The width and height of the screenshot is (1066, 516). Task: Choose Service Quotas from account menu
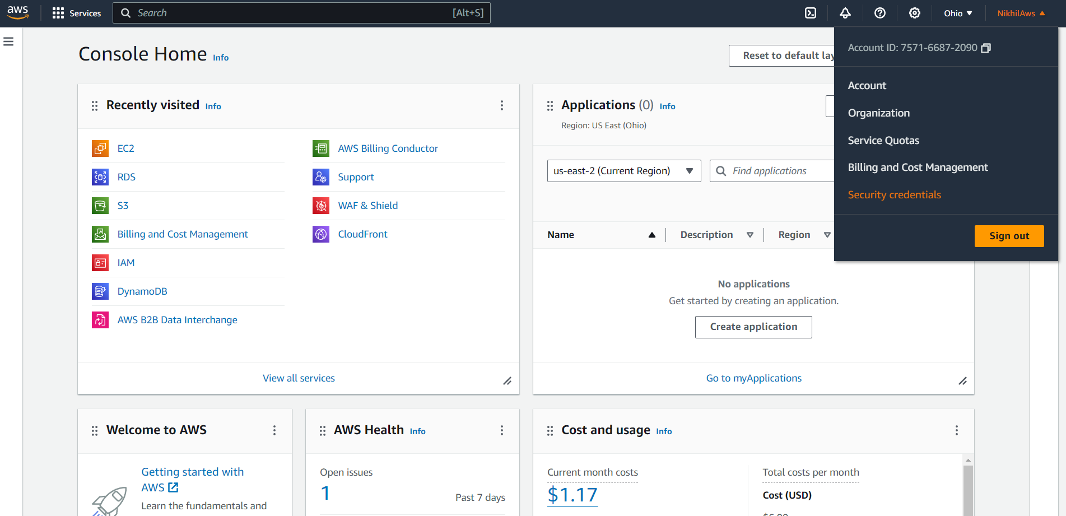point(883,141)
